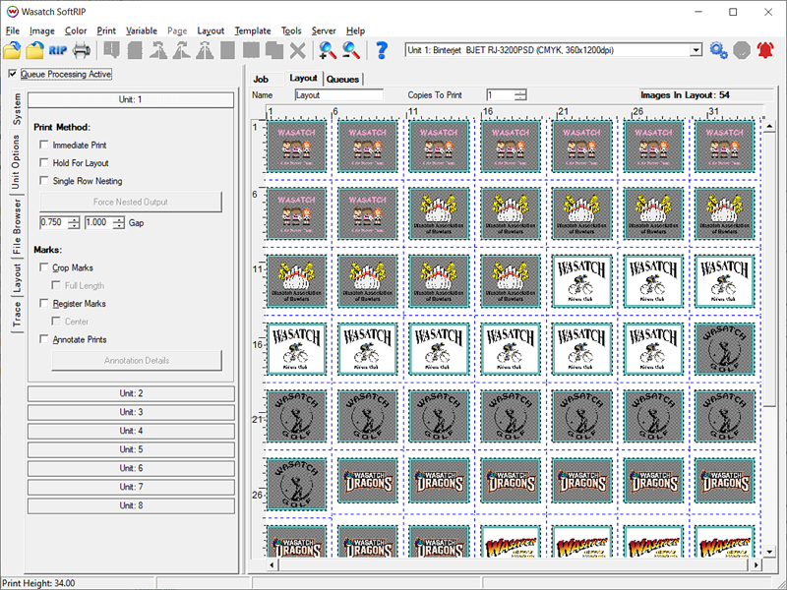787x590 pixels.
Task: Open the Server menu
Action: click(x=324, y=30)
